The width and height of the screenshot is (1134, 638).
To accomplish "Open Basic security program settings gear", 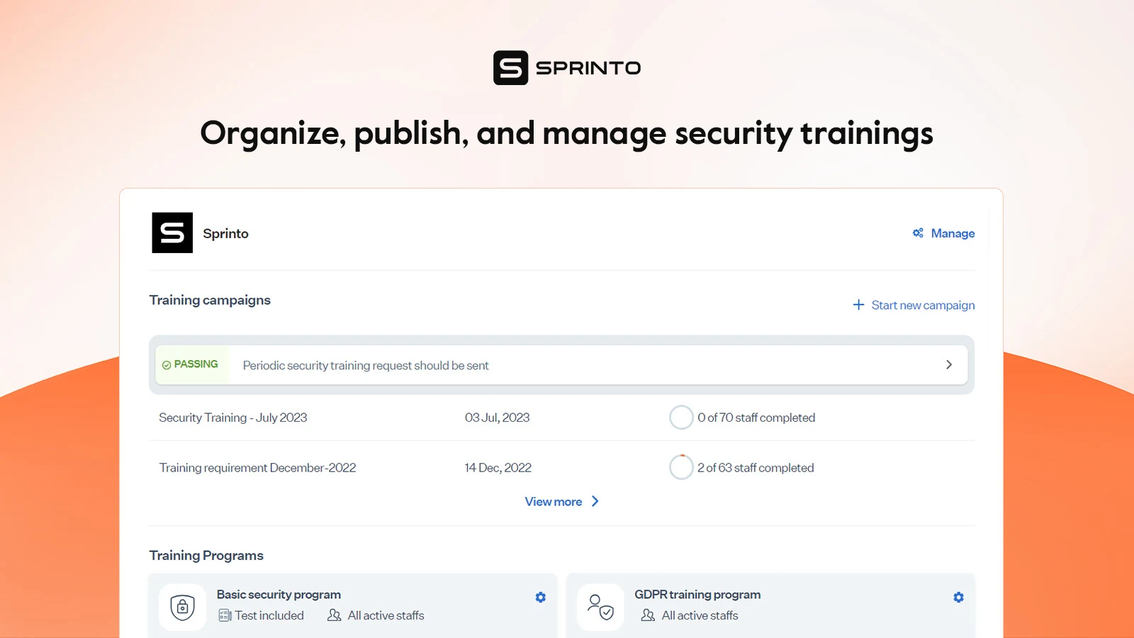I will (x=540, y=597).
